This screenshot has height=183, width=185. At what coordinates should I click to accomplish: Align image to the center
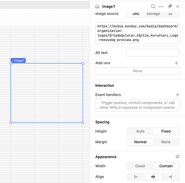pyautogui.click(x=153, y=177)
